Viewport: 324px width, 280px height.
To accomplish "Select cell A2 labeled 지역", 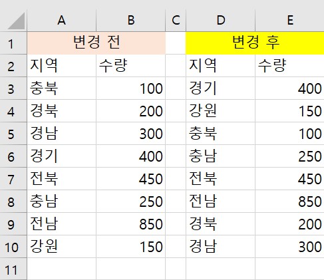I will (62, 66).
